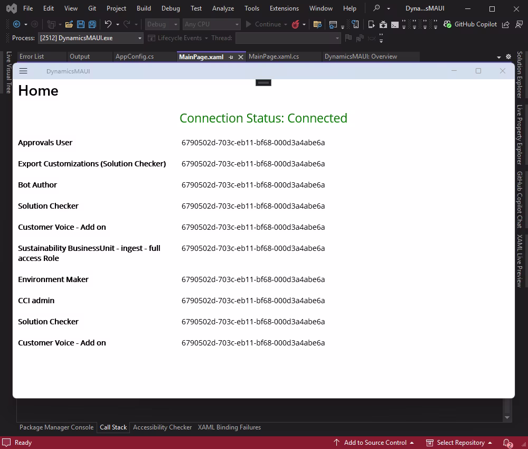
Task: Click Add to Source Control
Action: [x=374, y=443]
